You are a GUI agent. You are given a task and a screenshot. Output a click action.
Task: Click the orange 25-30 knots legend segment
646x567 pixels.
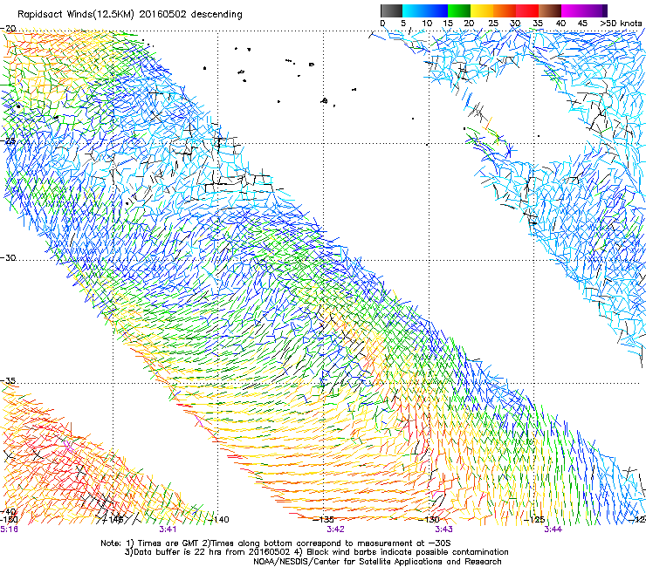(x=505, y=10)
